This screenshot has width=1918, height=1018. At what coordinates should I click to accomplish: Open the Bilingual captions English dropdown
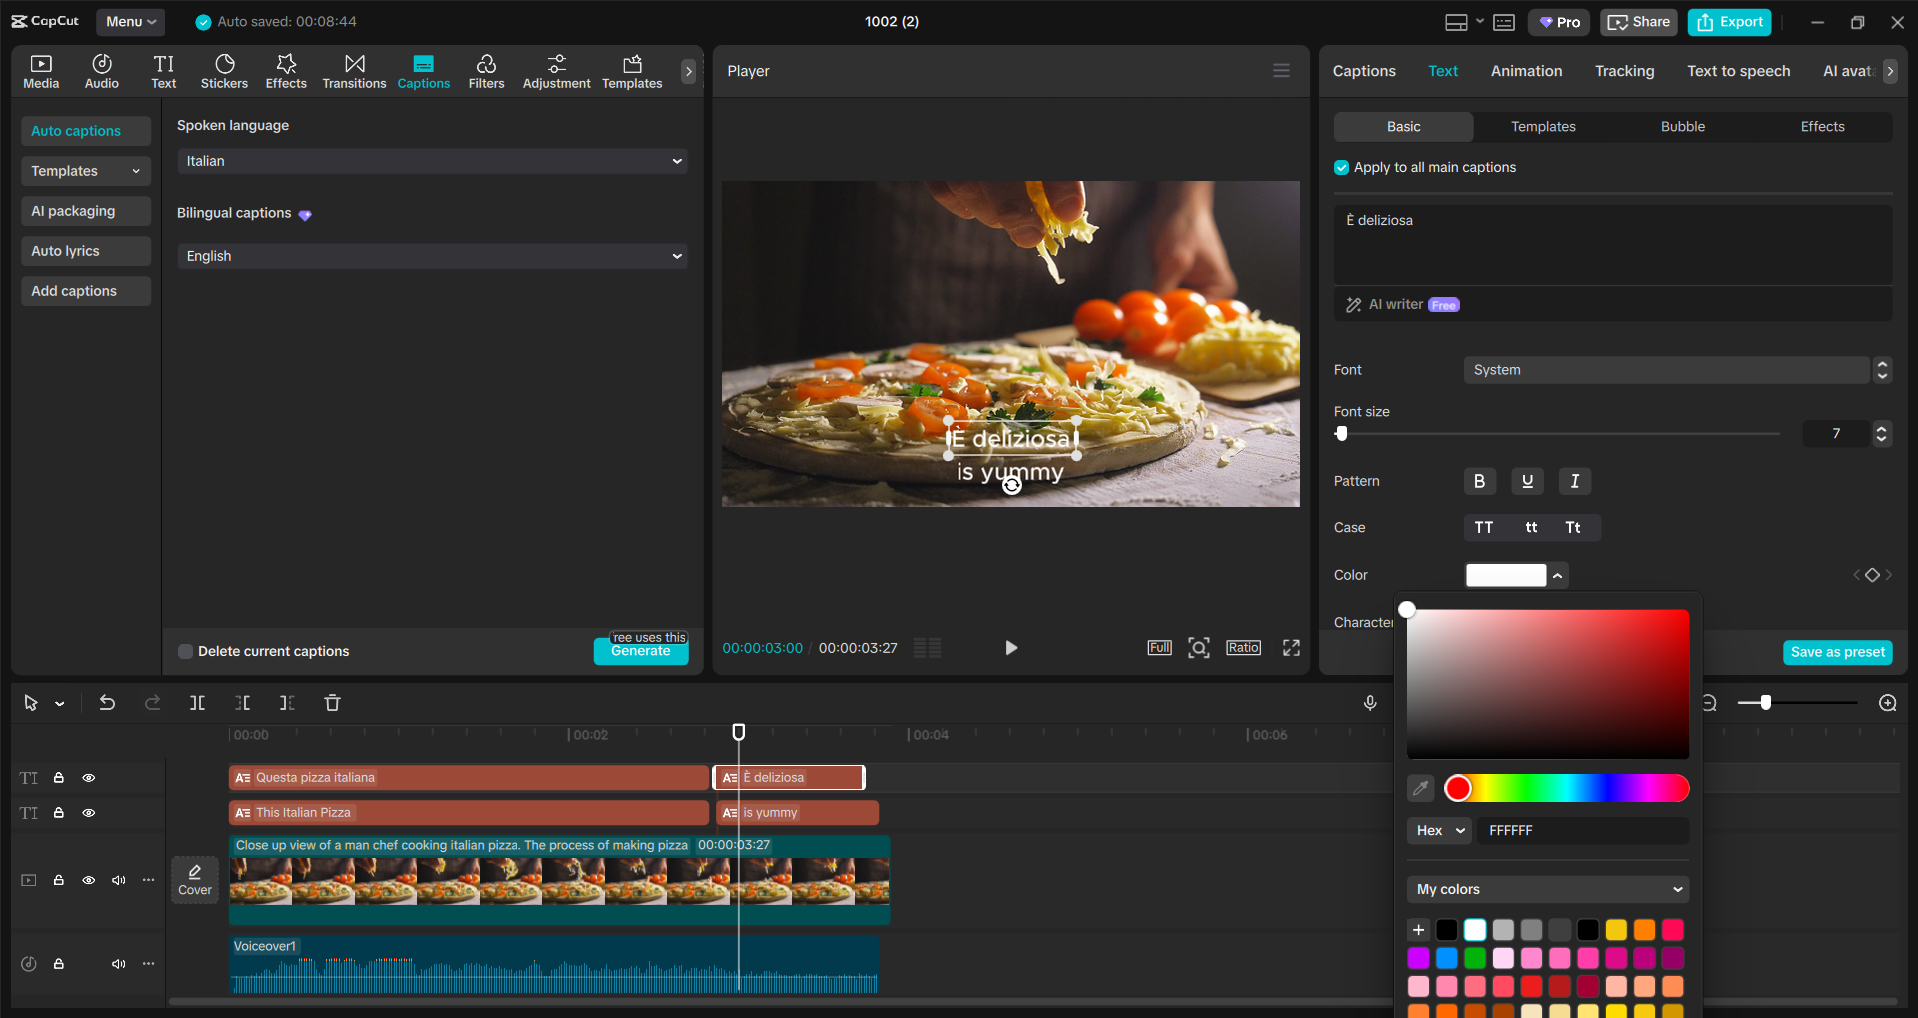point(431,256)
